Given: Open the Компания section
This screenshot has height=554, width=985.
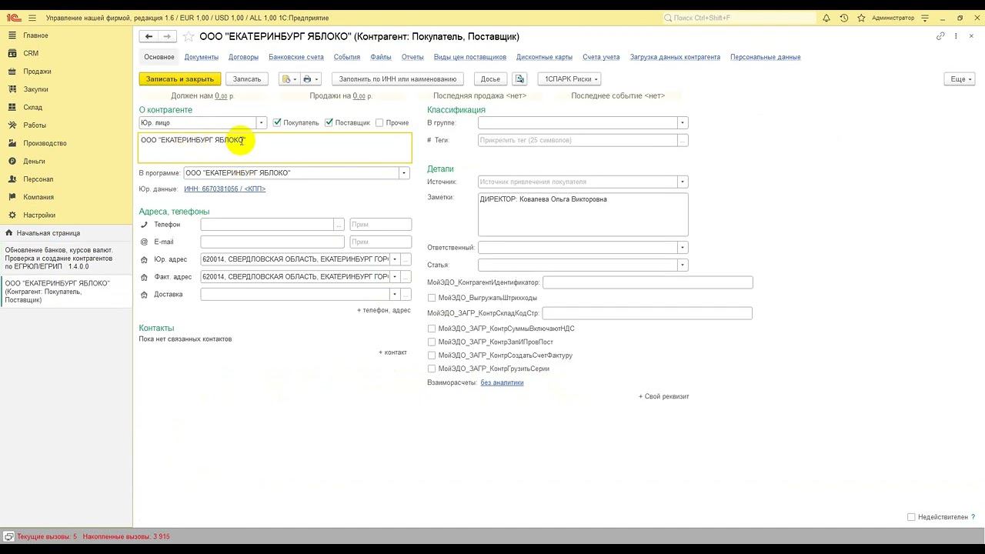Looking at the screenshot, I should [x=38, y=197].
